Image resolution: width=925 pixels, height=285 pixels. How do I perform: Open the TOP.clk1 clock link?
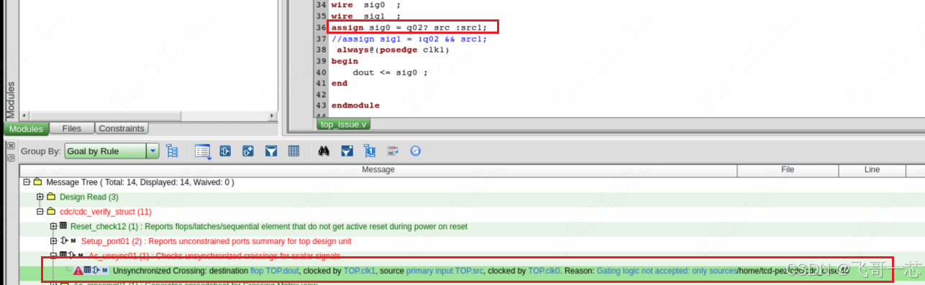point(360,271)
